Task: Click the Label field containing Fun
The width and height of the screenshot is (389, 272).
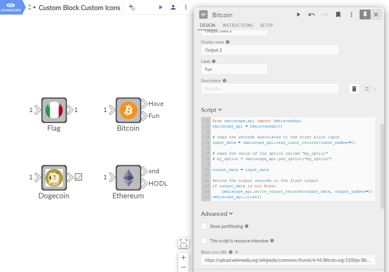Action: tap(234, 69)
